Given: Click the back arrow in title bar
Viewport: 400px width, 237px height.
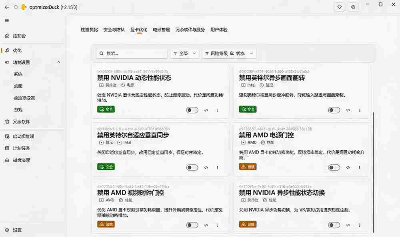Looking at the screenshot, I should pos(7,7).
